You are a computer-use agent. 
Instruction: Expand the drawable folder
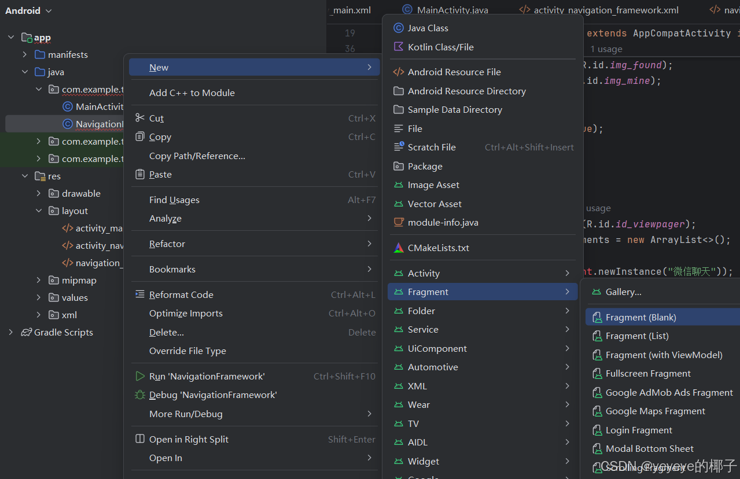(x=39, y=193)
